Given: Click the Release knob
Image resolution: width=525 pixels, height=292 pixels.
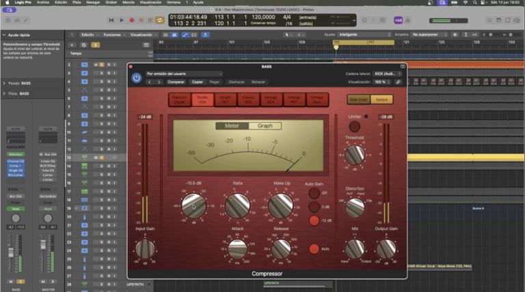Looking at the screenshot, I should tap(281, 249).
